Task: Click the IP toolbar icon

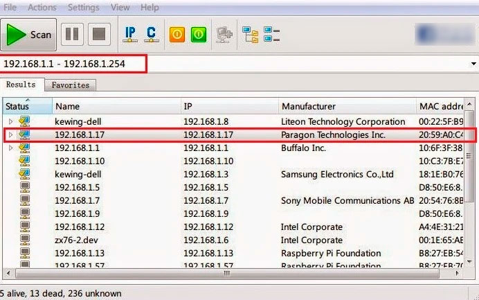Action: click(x=129, y=34)
